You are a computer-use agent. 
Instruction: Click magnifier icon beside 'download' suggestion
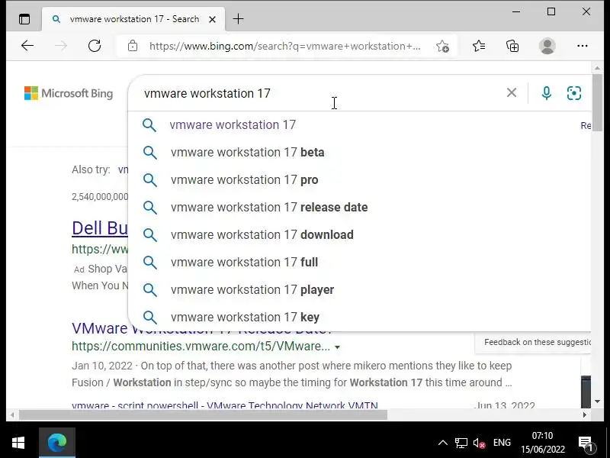tap(149, 235)
